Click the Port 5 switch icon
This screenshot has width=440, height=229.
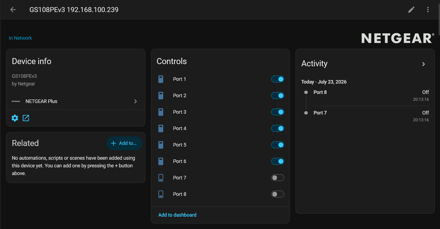tap(161, 145)
